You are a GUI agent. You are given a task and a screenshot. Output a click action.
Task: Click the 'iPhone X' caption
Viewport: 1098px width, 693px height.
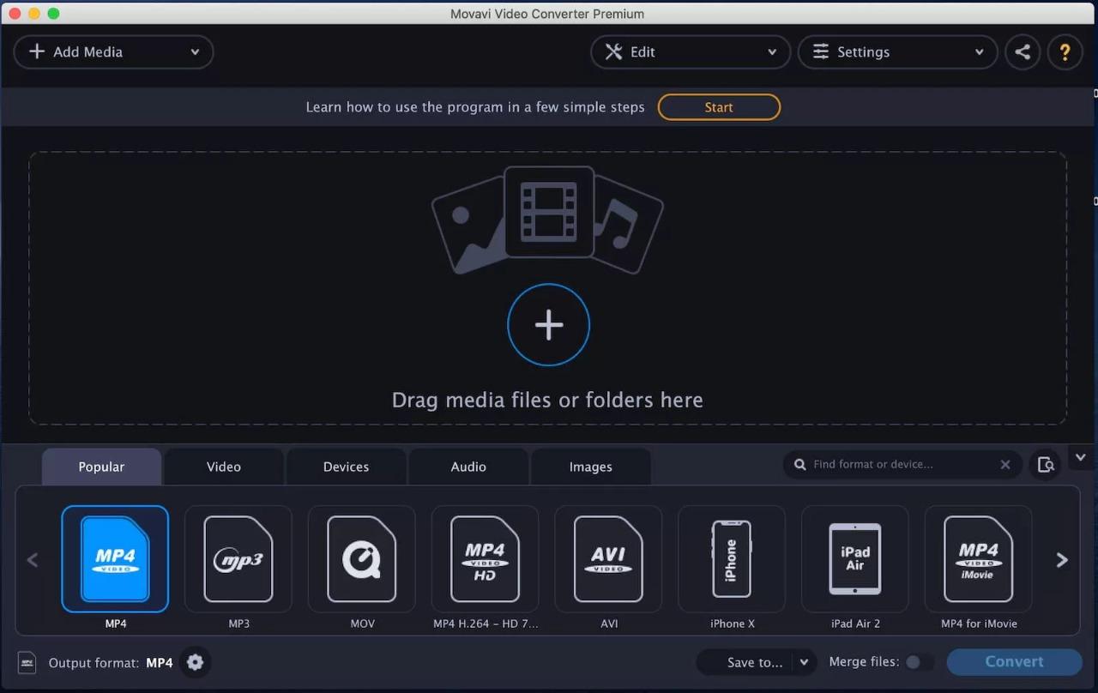pyautogui.click(x=732, y=624)
